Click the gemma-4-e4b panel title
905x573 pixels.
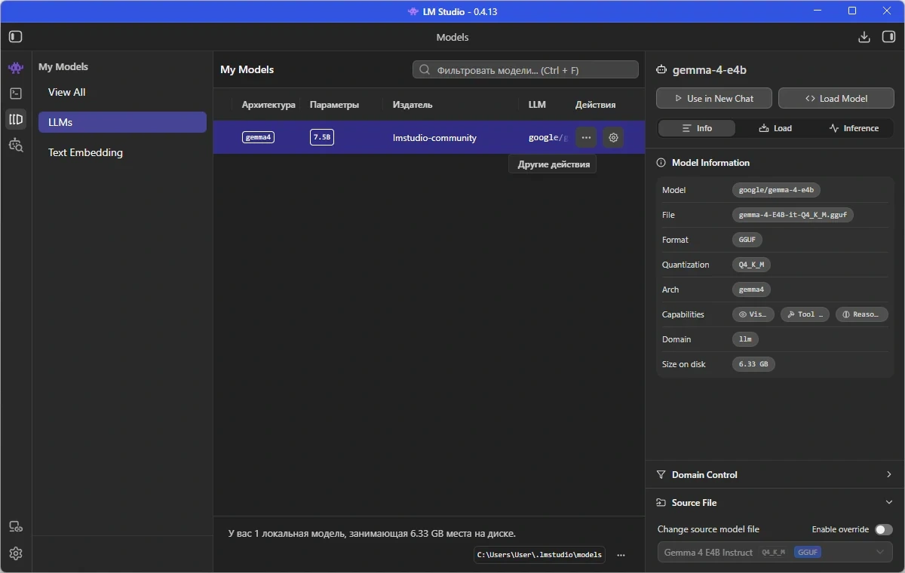[710, 69]
